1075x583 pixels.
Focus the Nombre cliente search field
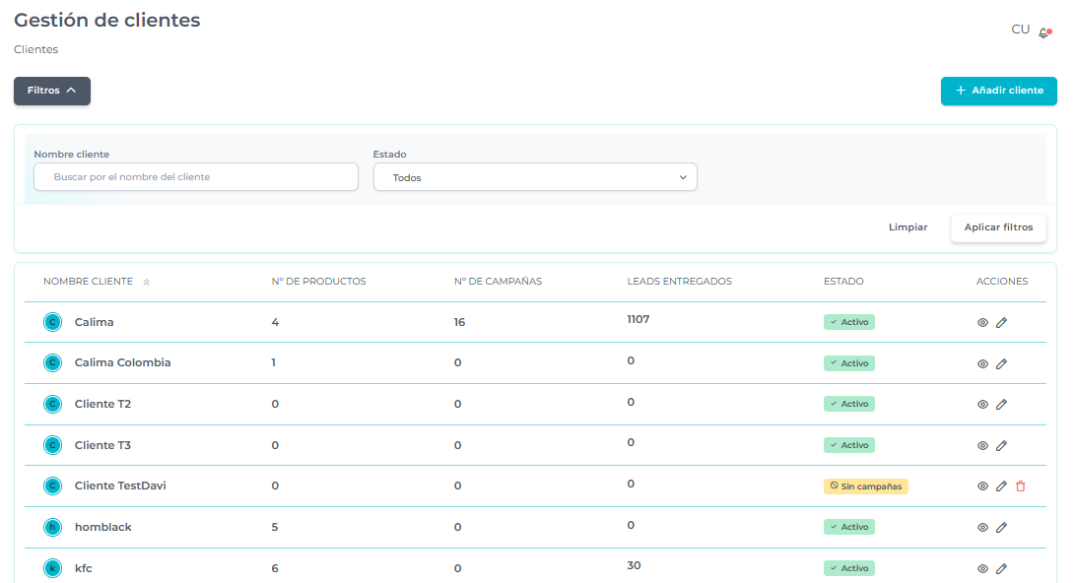(196, 177)
